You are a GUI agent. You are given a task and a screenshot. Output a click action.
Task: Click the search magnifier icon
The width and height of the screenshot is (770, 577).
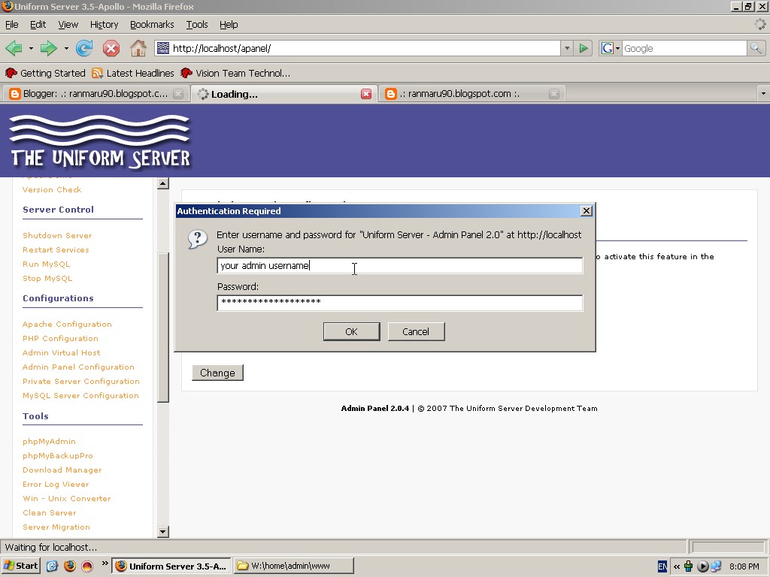[x=755, y=48]
